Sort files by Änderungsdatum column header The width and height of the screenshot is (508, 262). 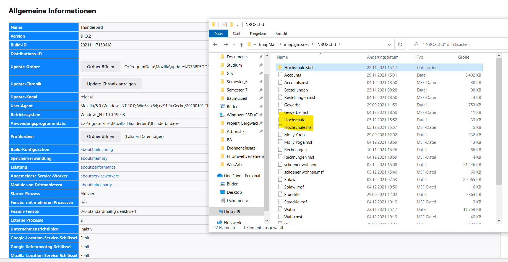(x=382, y=57)
